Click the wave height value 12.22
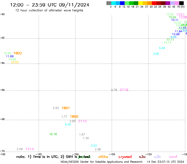The height and width of the screenshot is (164, 187). coord(177,22)
